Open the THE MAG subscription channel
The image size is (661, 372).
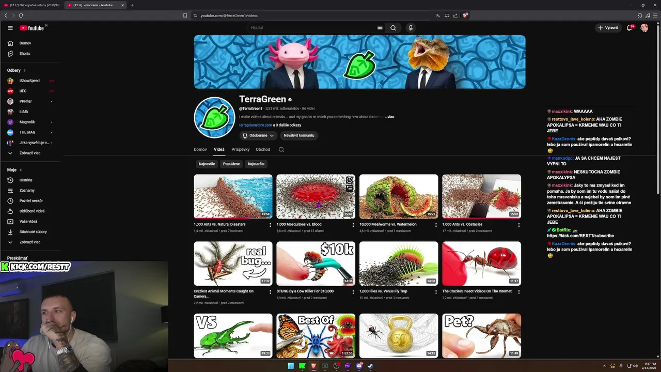[31, 132]
